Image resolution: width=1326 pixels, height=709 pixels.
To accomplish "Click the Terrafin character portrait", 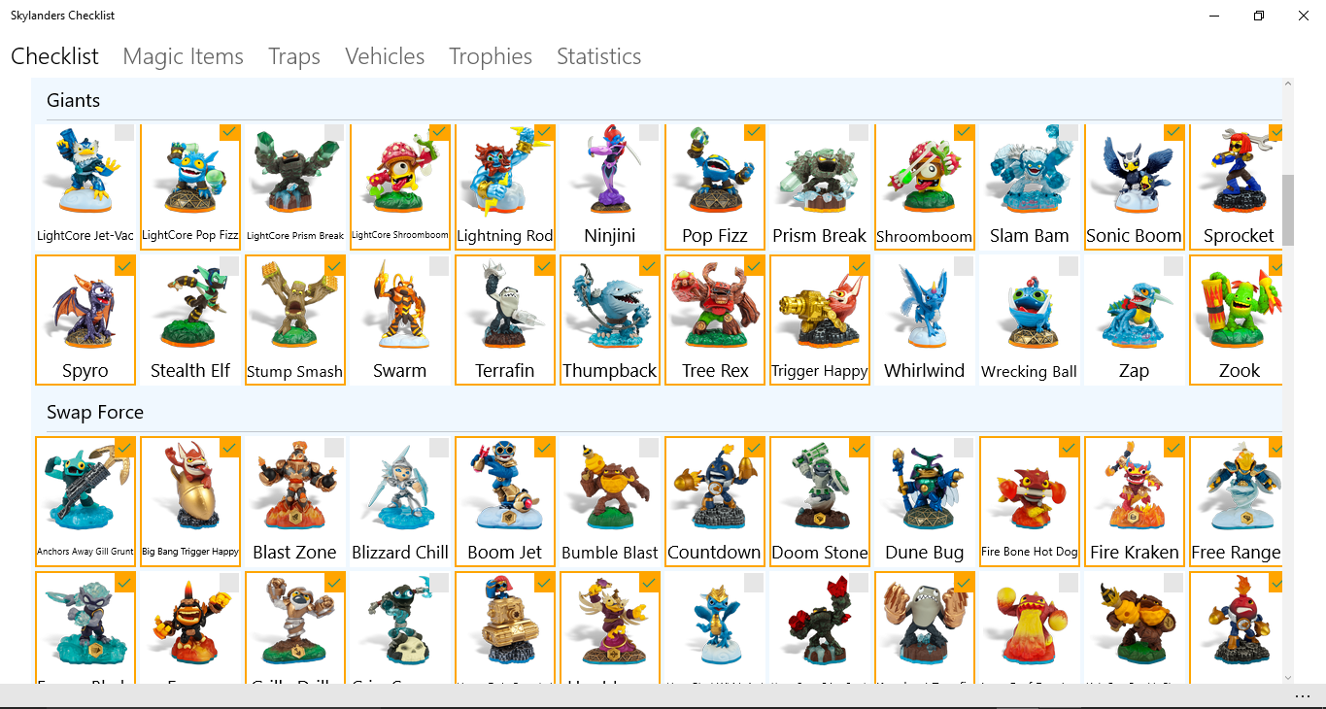I will pos(504,311).
